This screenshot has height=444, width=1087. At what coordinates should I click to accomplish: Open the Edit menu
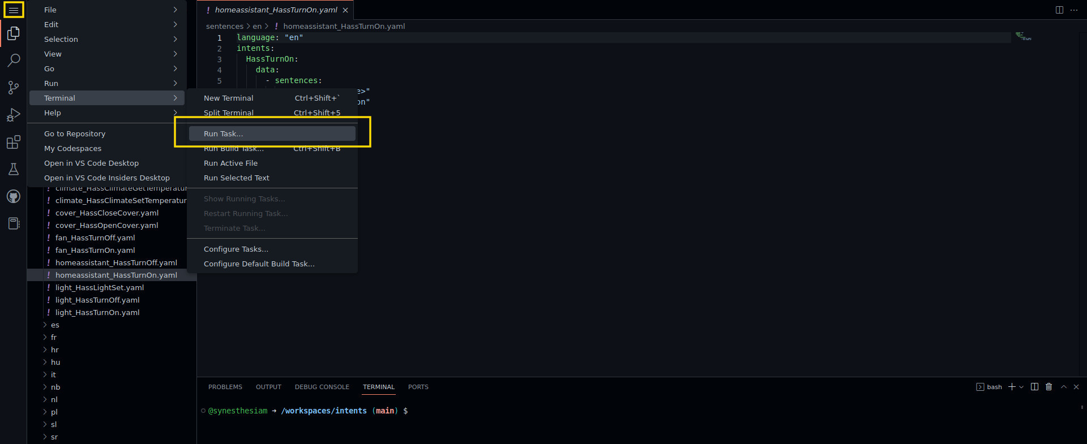pyautogui.click(x=107, y=24)
